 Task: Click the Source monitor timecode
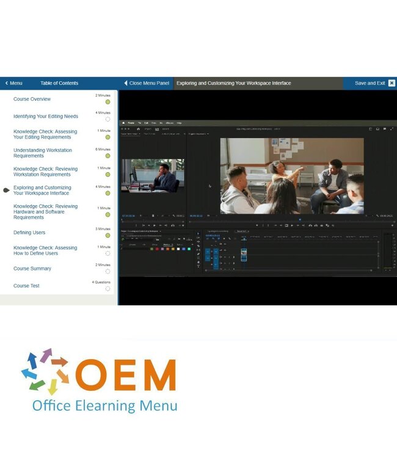coord(128,216)
